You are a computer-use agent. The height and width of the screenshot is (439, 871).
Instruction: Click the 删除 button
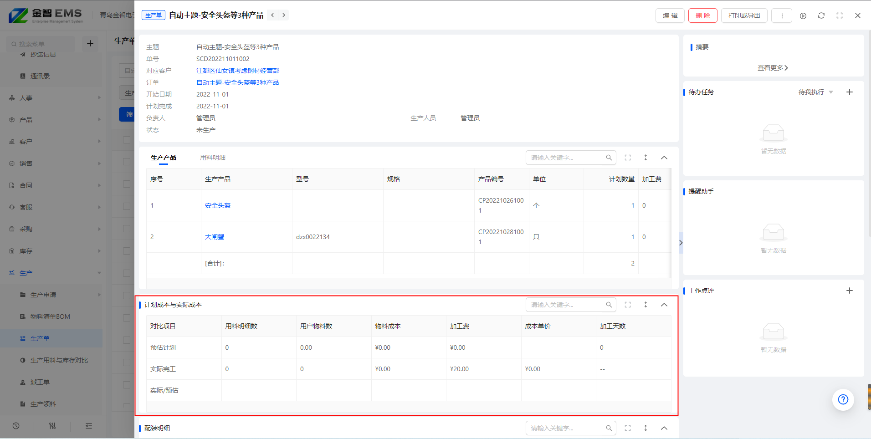coord(702,15)
